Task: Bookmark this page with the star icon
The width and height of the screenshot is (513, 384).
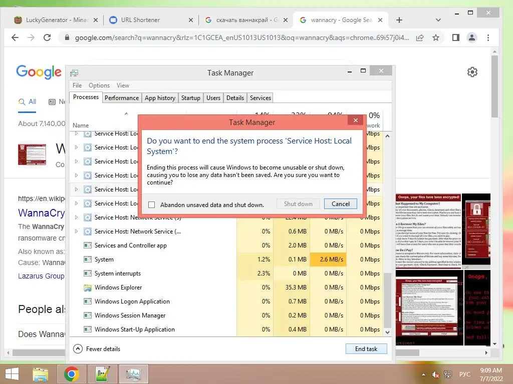Action: pyautogui.click(x=436, y=37)
